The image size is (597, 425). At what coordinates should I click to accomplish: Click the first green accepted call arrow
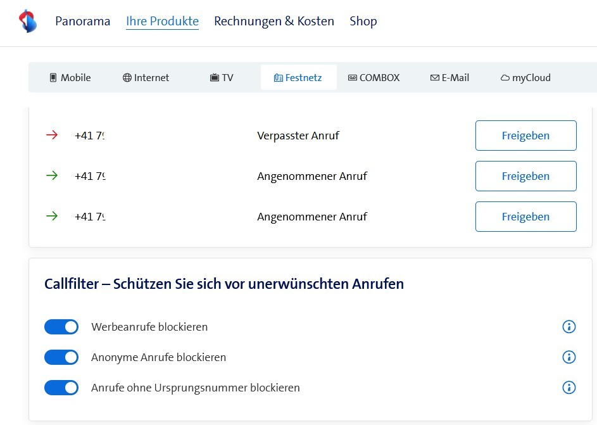coord(52,176)
